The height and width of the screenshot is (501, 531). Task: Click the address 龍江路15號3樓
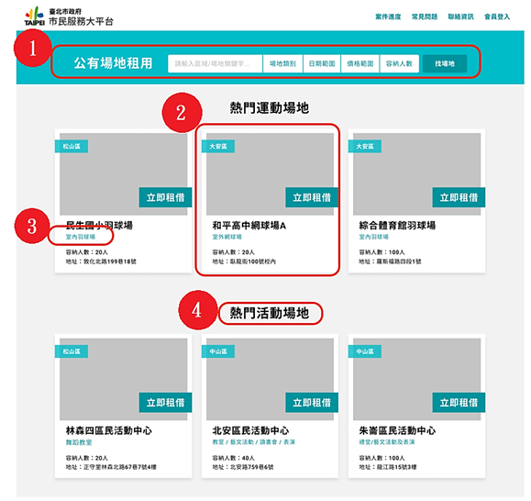(x=396, y=467)
